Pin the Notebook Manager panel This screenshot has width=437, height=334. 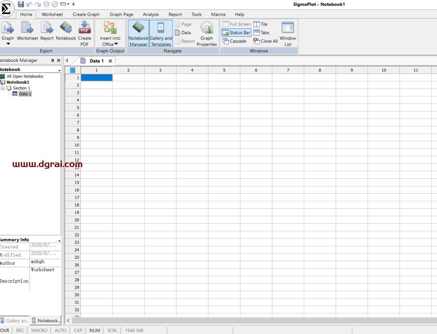tap(52, 60)
